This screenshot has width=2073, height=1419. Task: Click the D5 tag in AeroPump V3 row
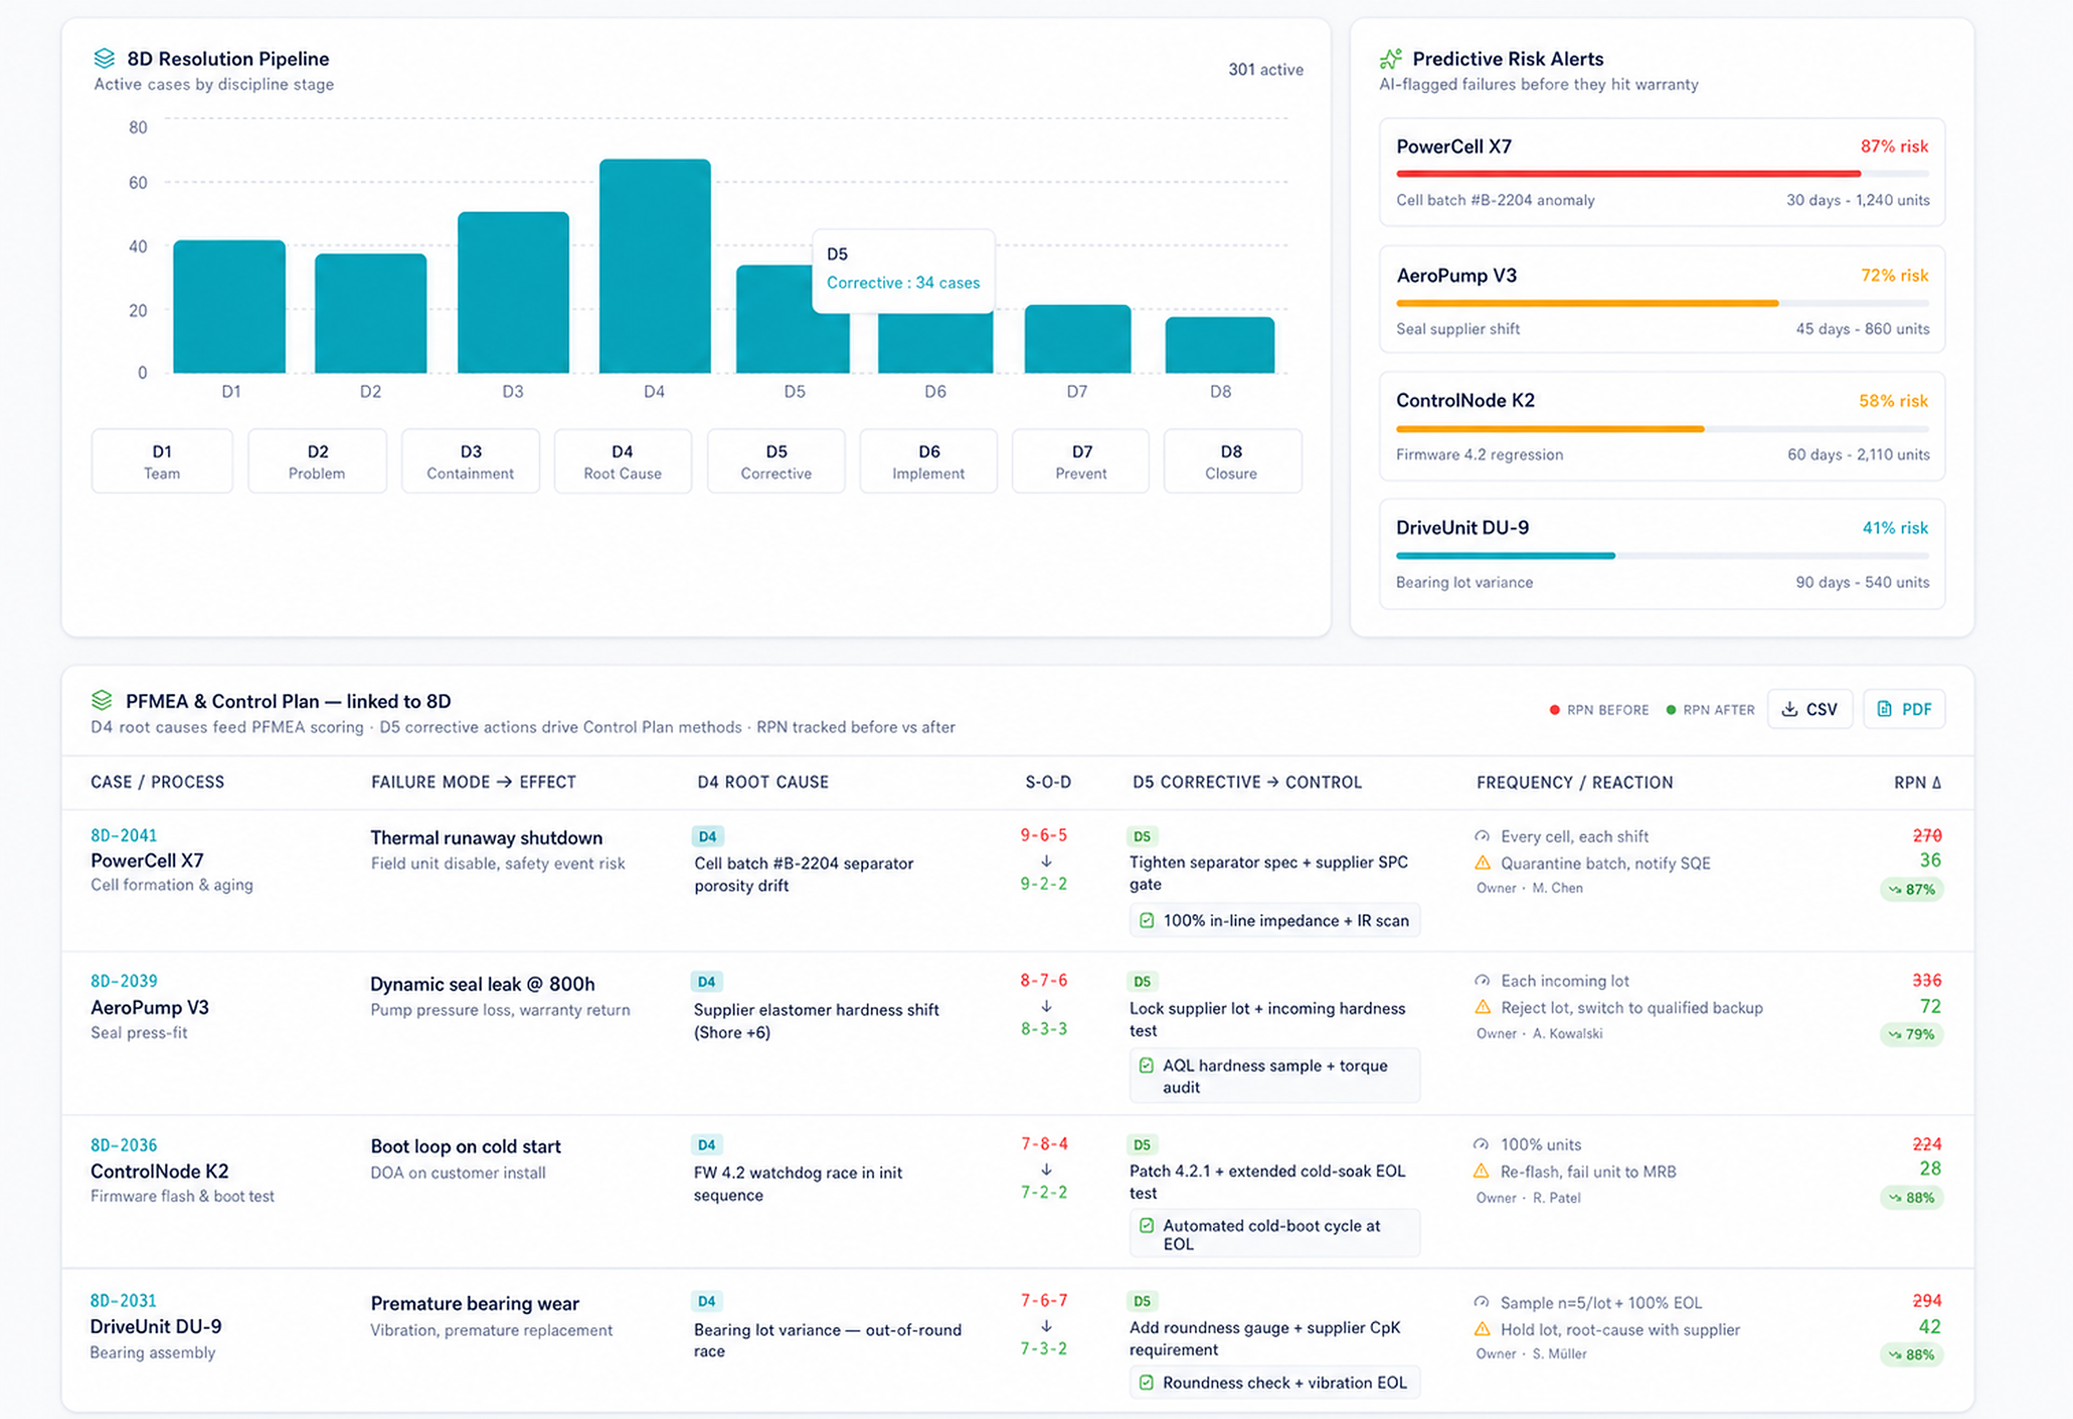[x=1142, y=981]
